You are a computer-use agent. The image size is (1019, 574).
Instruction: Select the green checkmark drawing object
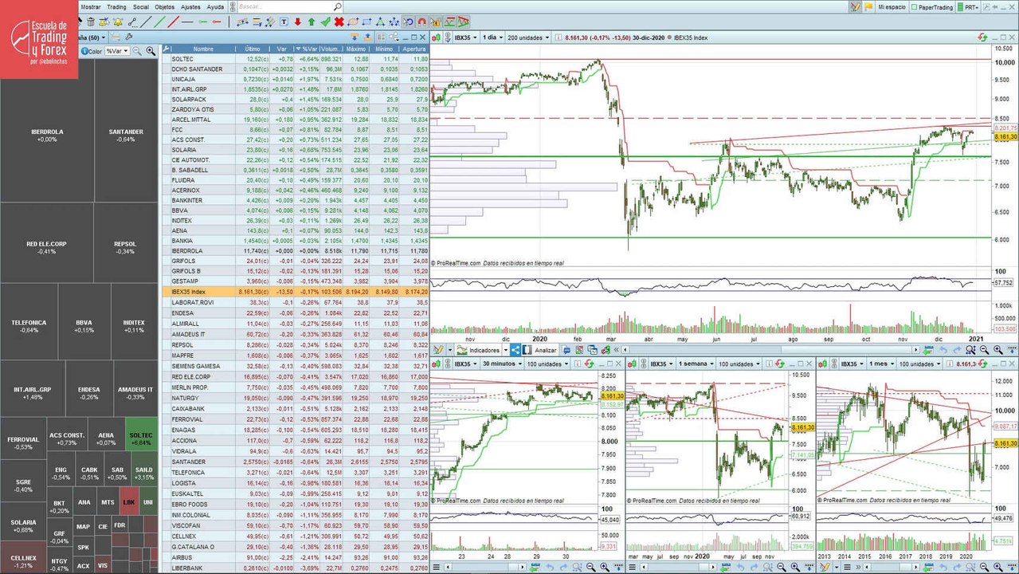click(x=326, y=22)
